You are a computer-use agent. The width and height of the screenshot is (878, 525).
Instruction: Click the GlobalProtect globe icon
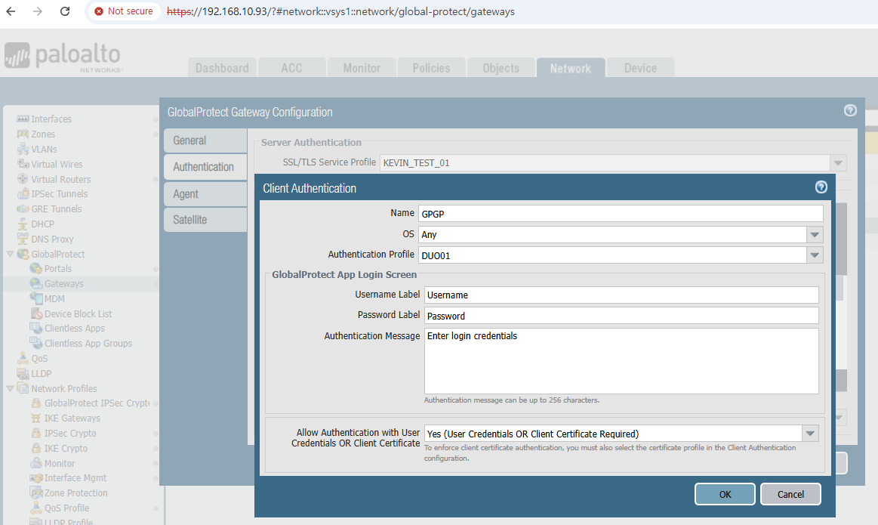(x=23, y=254)
